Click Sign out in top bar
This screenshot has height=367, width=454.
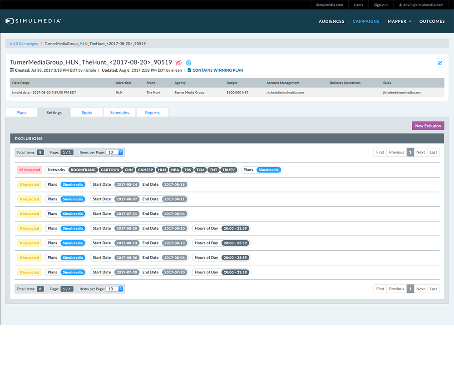380,5
